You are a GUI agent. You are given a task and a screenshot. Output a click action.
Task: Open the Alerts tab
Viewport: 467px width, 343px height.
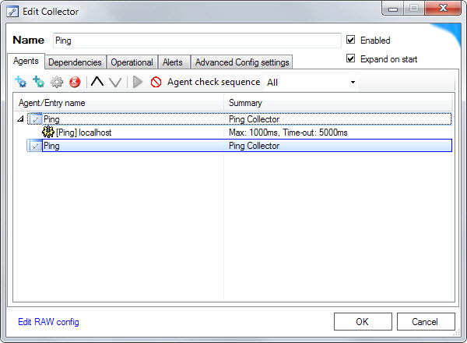click(x=173, y=62)
